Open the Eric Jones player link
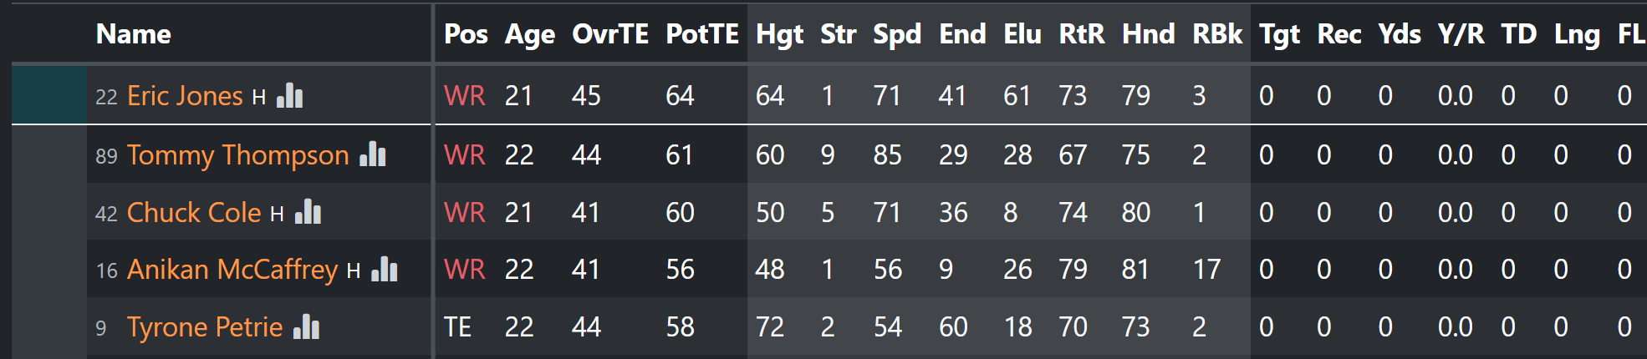This screenshot has width=1647, height=359. (x=185, y=96)
